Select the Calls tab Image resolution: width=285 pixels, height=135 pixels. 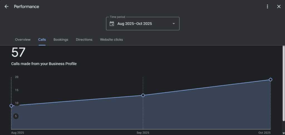tap(42, 39)
